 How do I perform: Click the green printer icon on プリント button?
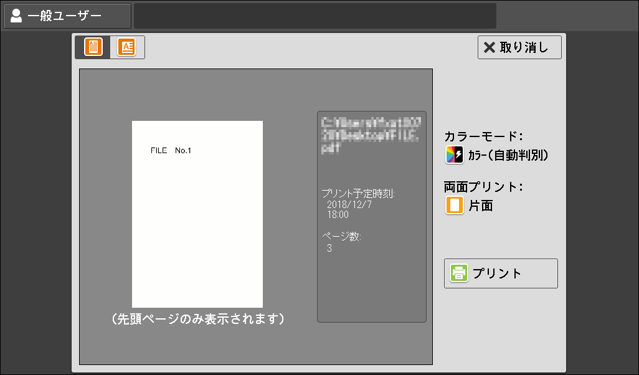[x=458, y=273]
